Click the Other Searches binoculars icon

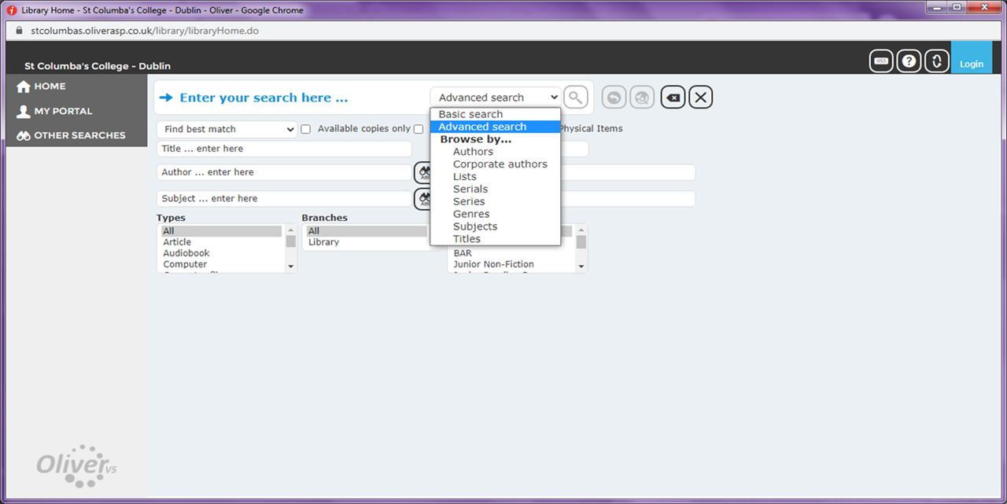(24, 135)
